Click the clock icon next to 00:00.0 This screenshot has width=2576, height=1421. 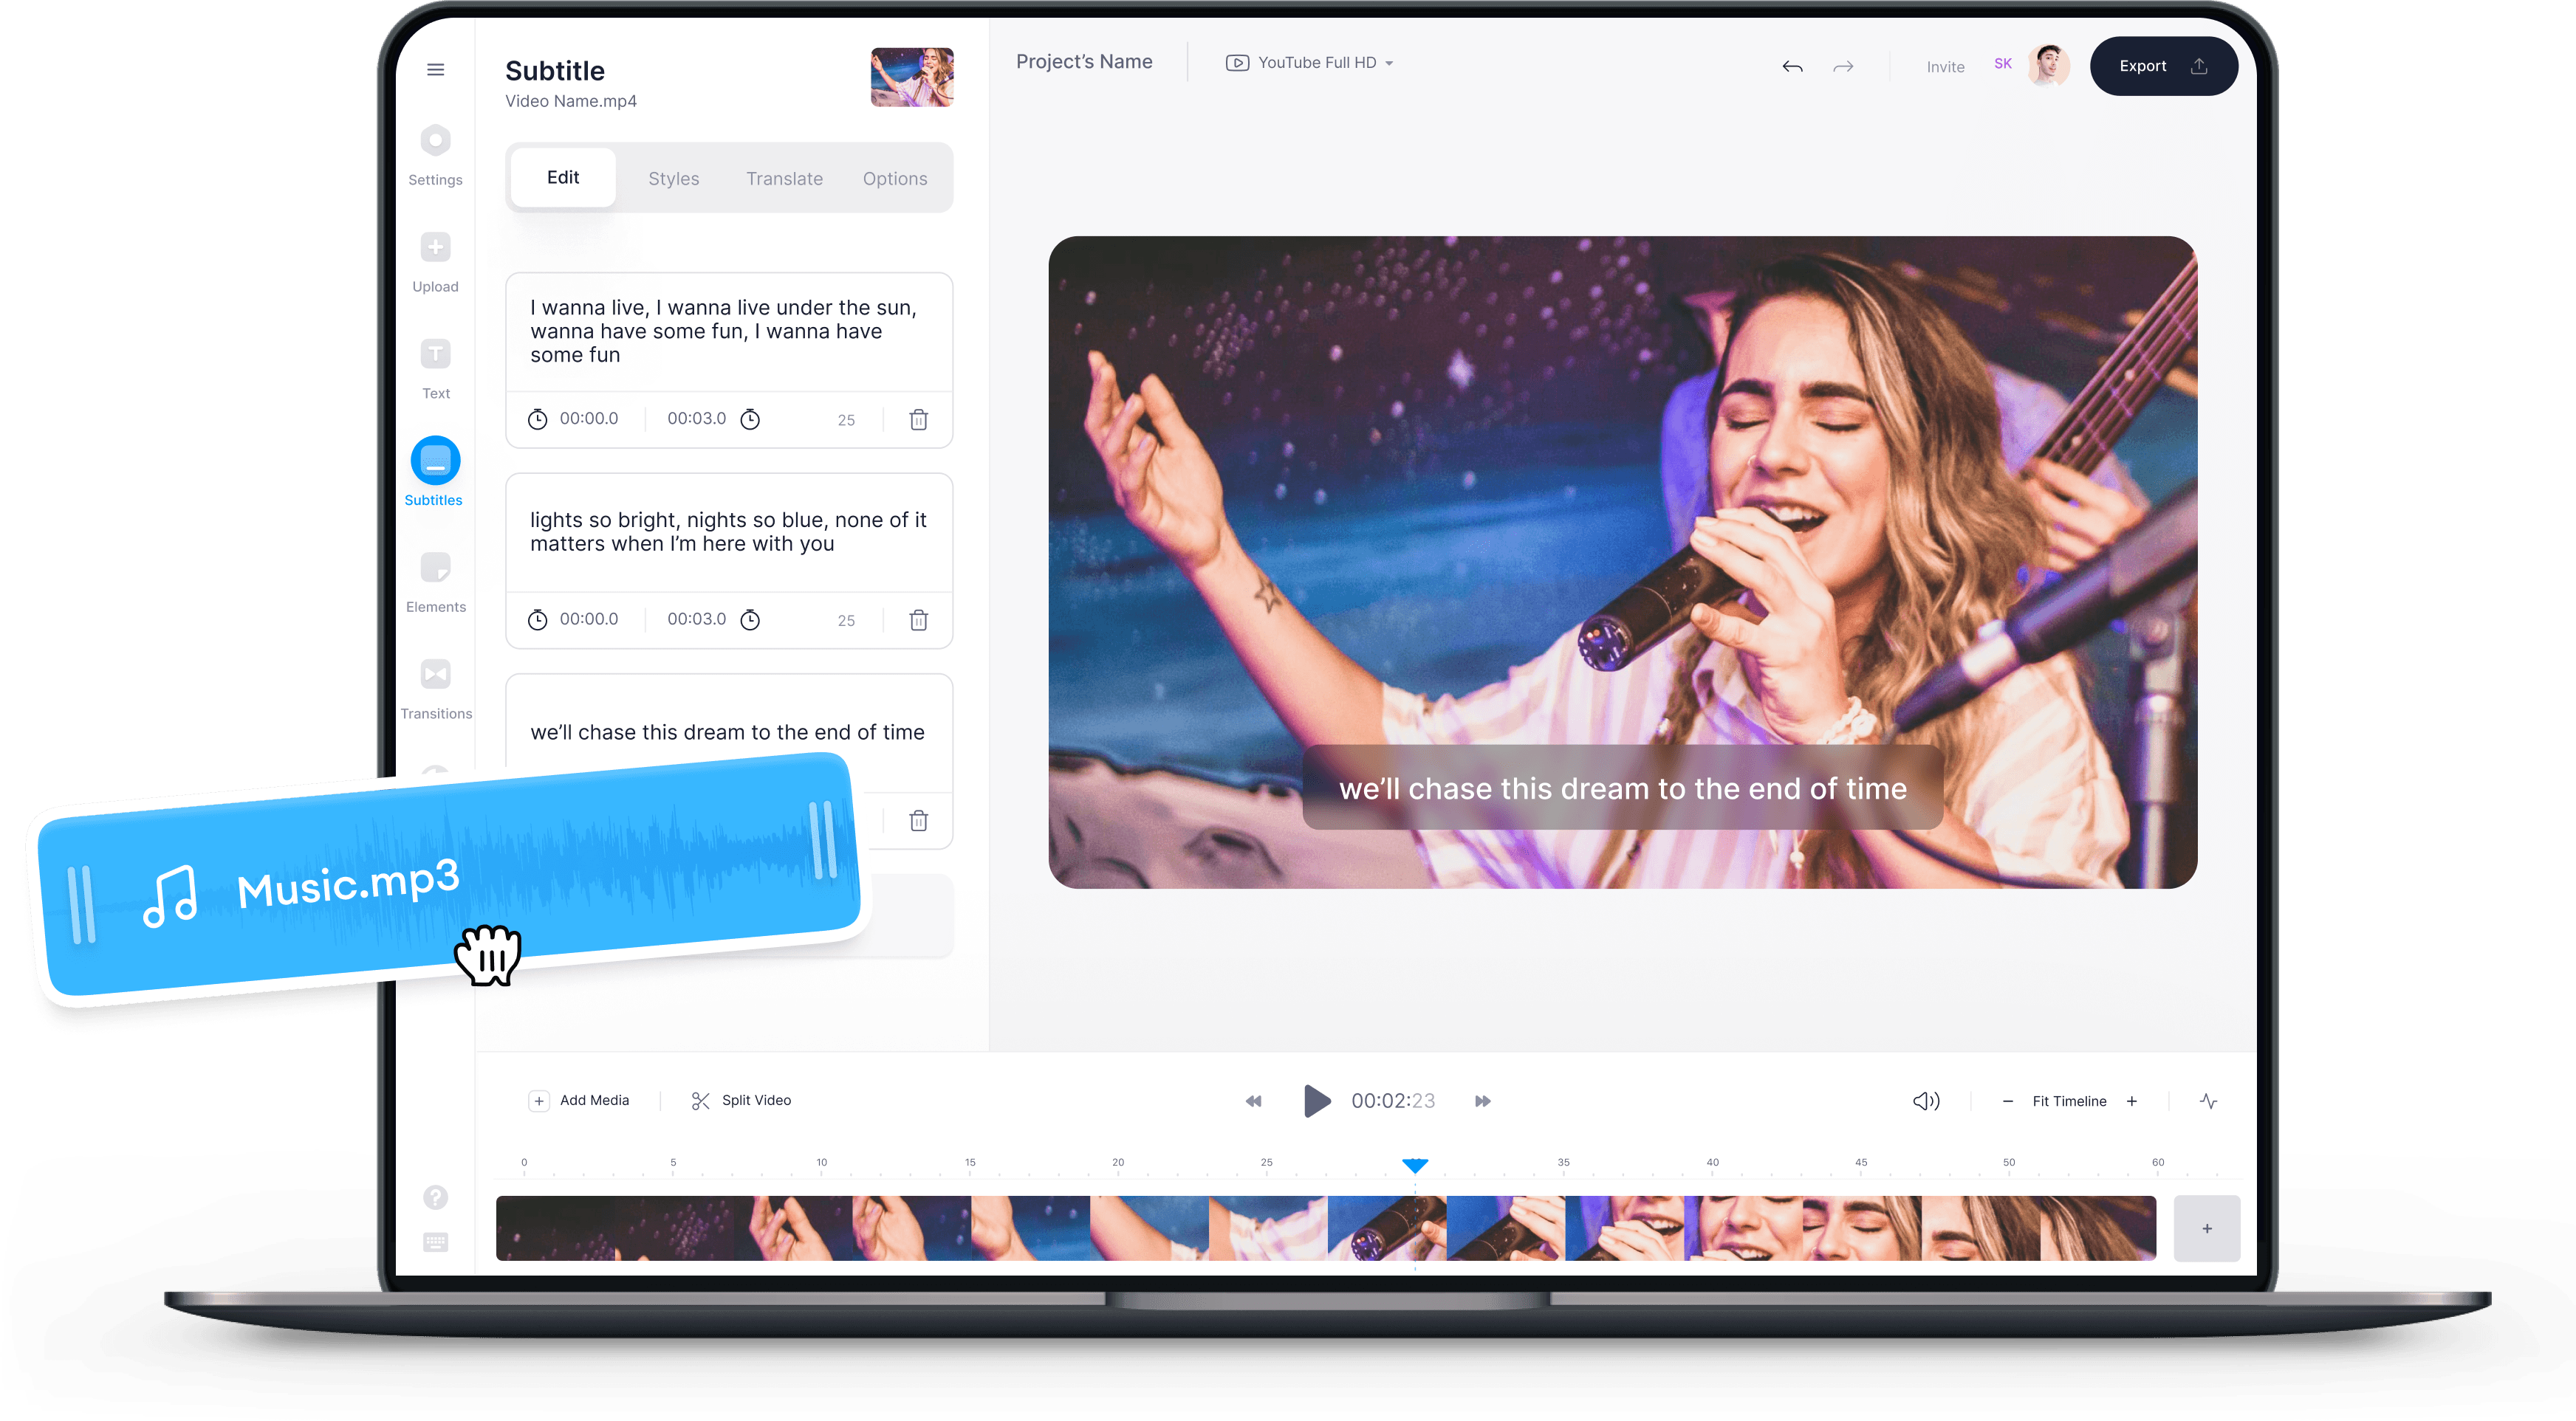click(x=538, y=419)
